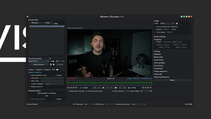Step forward one frame
The height and width of the screenshot is (119, 211).
pos(111,88)
